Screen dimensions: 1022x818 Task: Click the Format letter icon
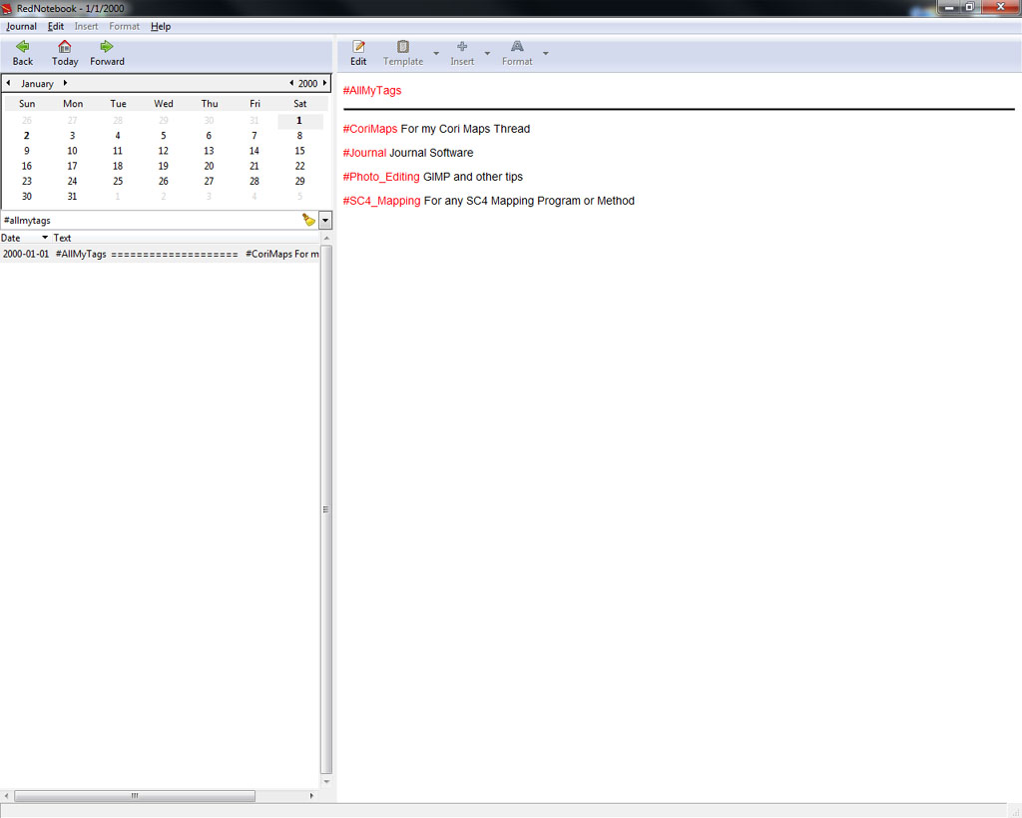tap(517, 46)
